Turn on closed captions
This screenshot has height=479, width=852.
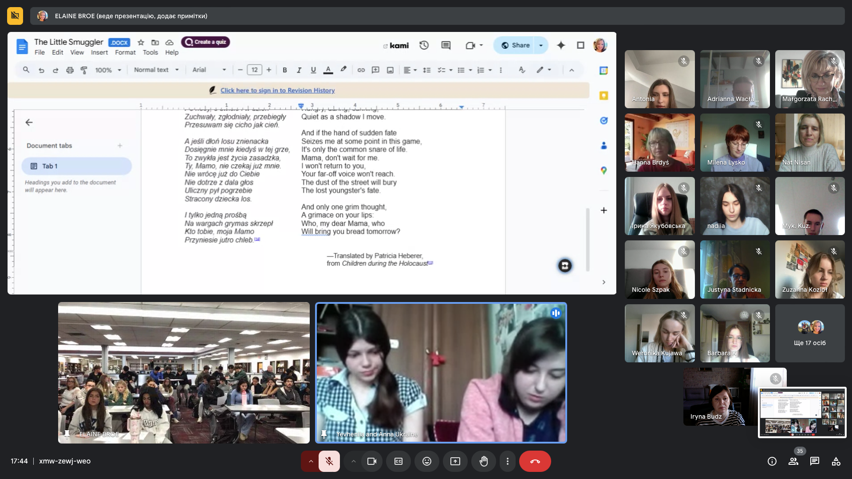(x=398, y=461)
